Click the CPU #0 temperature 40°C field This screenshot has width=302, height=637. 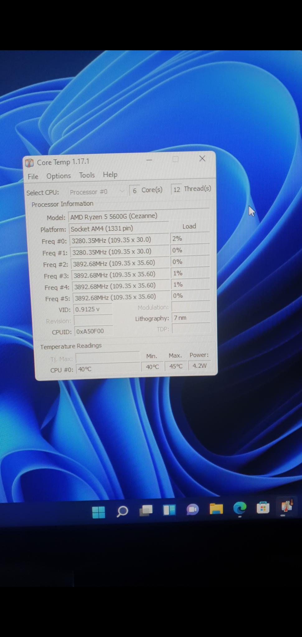click(x=108, y=369)
